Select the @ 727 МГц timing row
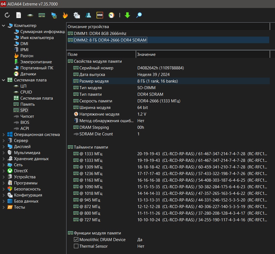 coord(171,220)
